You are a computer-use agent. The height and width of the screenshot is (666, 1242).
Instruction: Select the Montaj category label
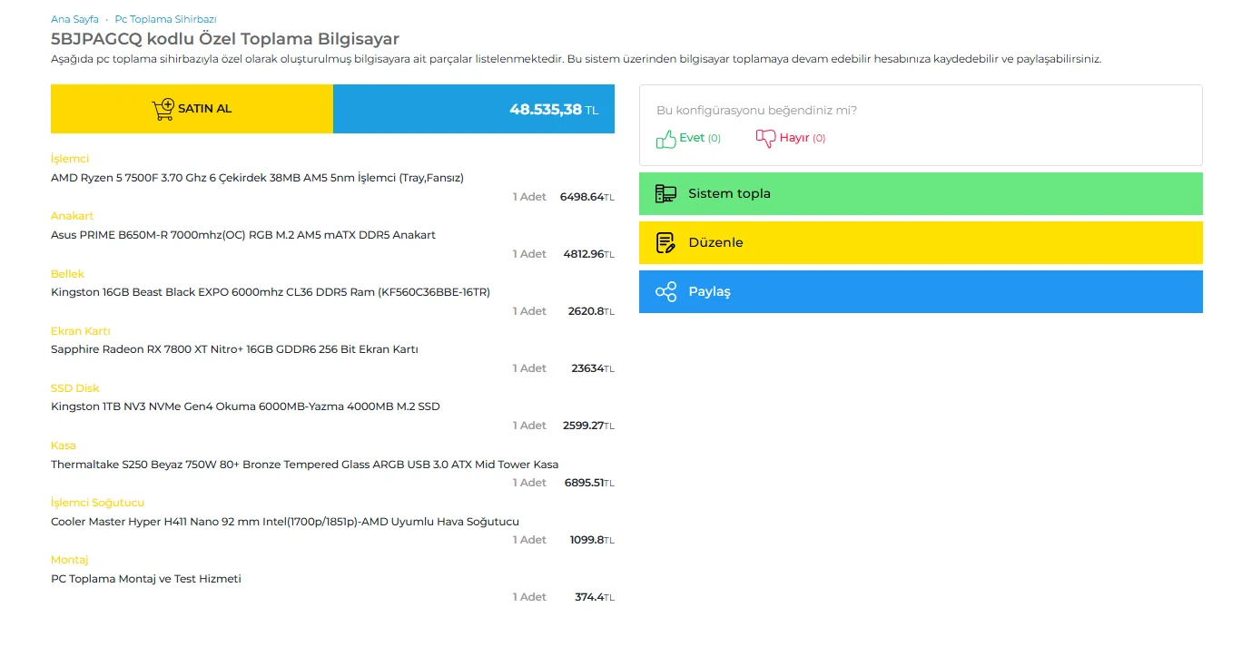point(70,560)
